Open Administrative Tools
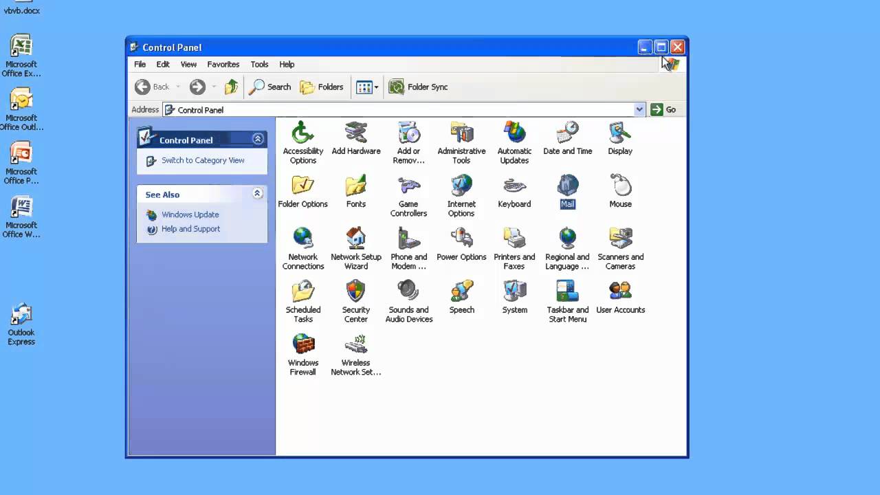Viewport: 880px width, 495px height. [x=461, y=142]
